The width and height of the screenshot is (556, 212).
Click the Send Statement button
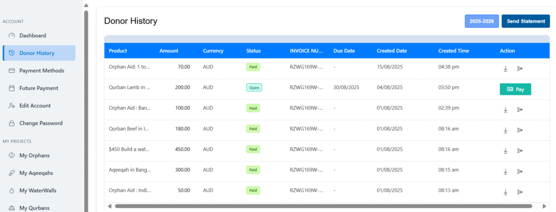[526, 21]
